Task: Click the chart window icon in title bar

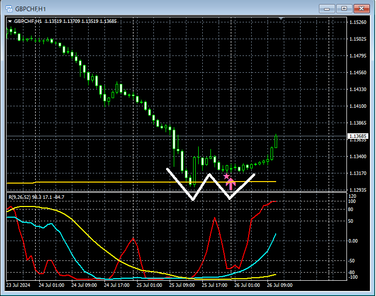Action: (9, 9)
